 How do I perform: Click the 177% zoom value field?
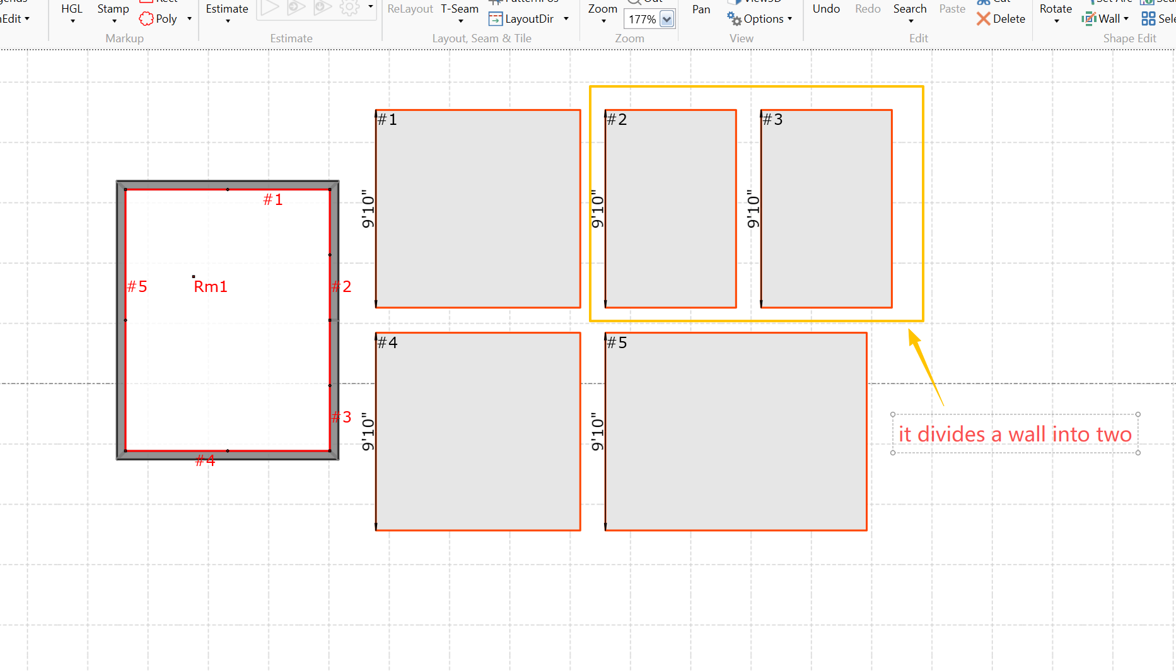point(642,20)
